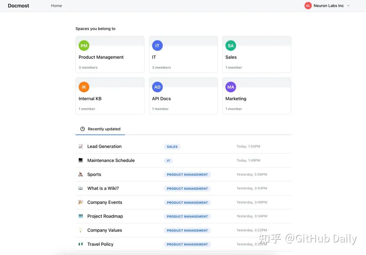Open the Marketing space title

click(x=236, y=98)
